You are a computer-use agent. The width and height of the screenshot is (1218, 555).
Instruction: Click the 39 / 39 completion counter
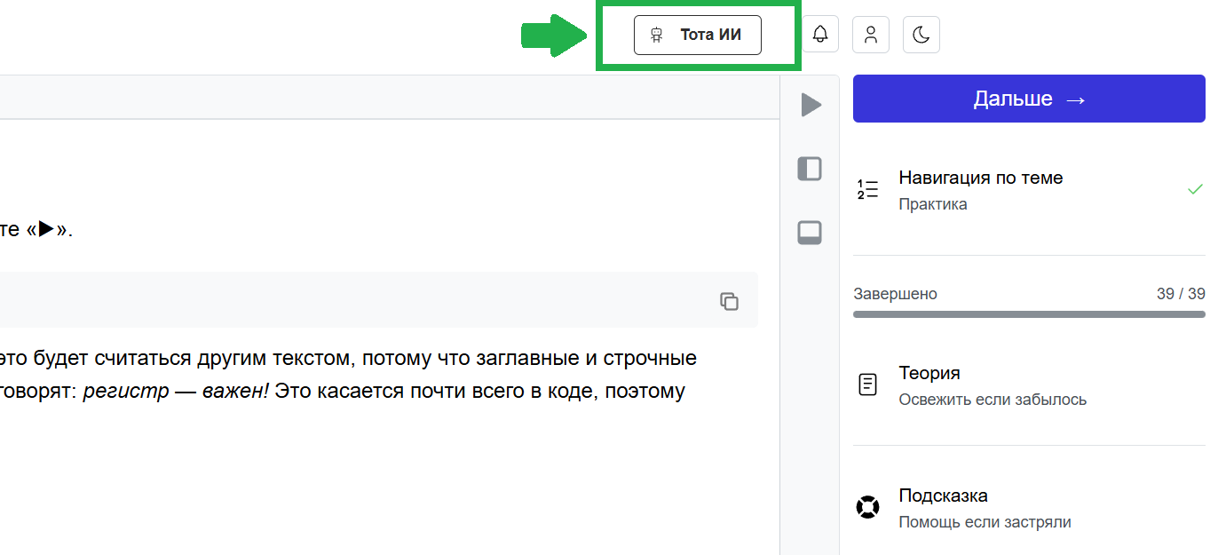1181,294
